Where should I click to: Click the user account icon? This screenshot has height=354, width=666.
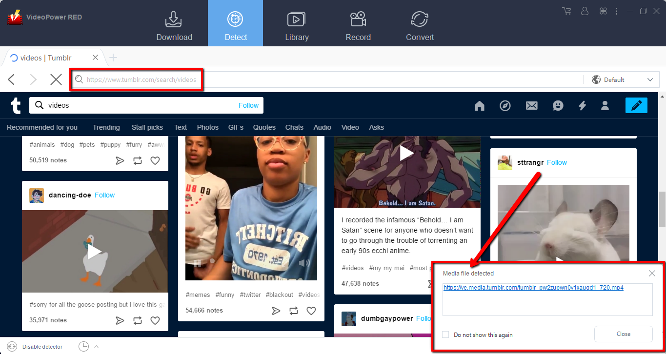point(585,11)
